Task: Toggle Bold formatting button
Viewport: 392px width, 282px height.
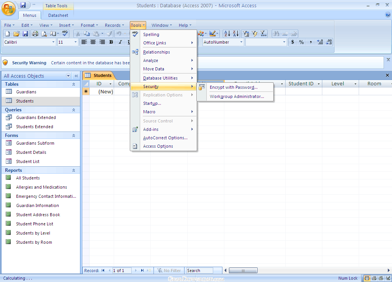Action: coord(111,42)
